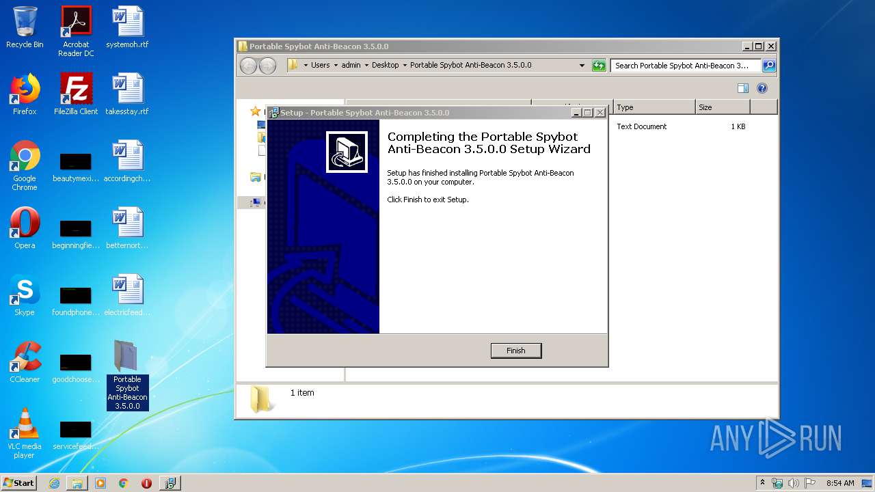Select the goodchoose... desktop file
This screenshot has height=492, width=875.
point(76,368)
